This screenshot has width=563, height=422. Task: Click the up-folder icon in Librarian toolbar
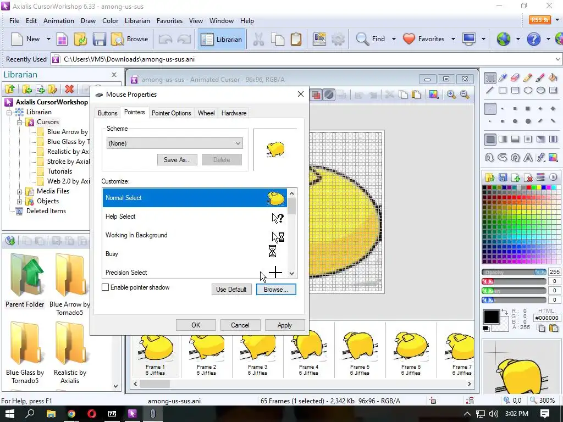[10, 89]
